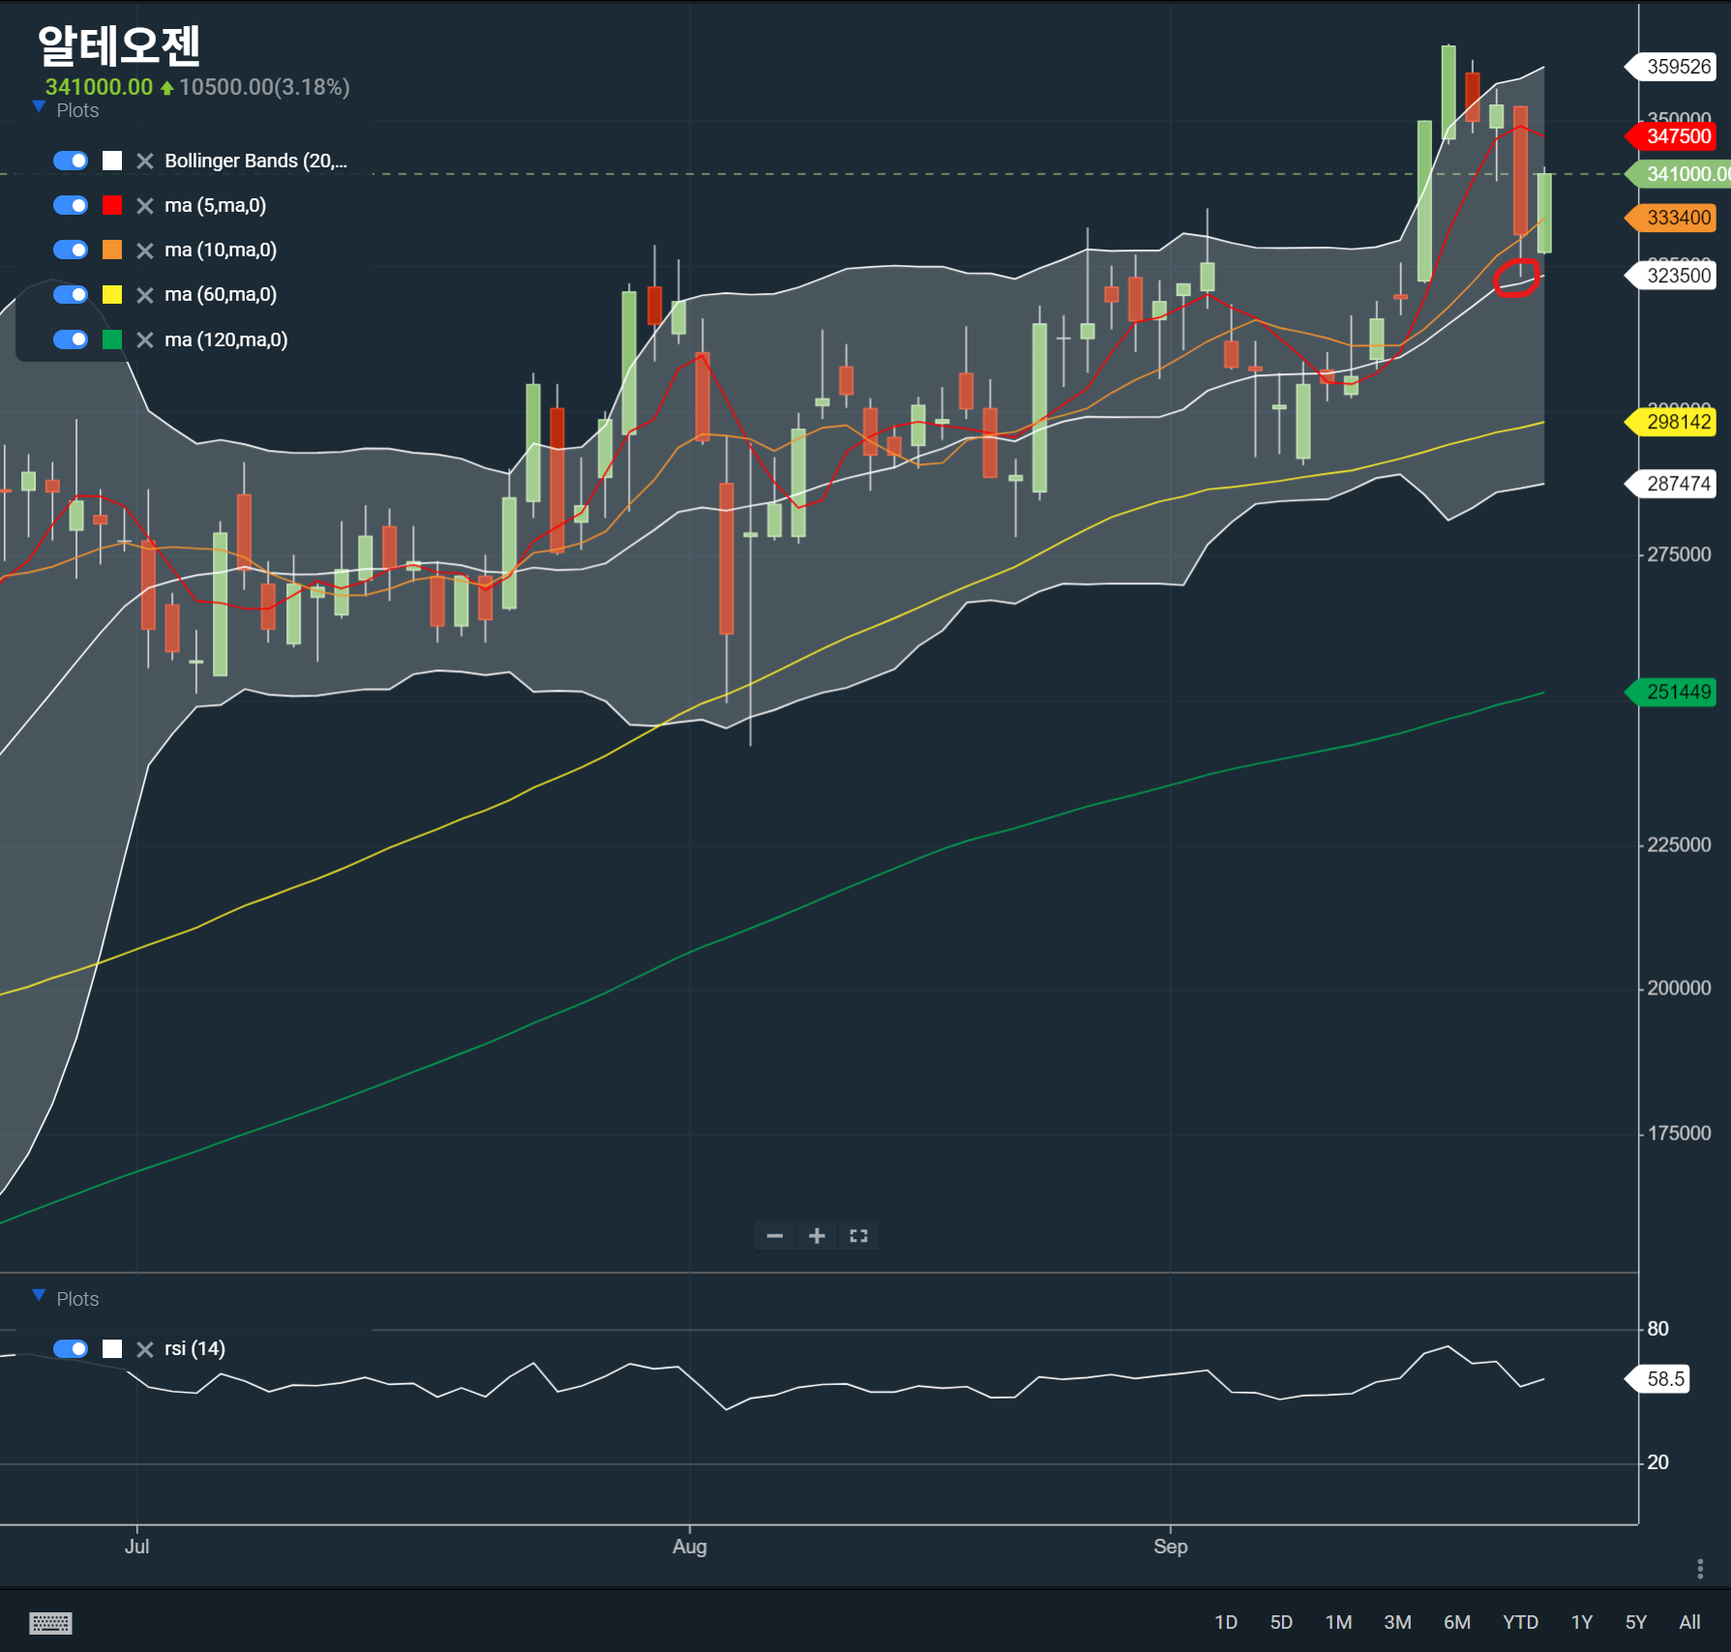Open the keyboard shortcuts icon
The height and width of the screenshot is (1652, 1731).
[50, 1622]
